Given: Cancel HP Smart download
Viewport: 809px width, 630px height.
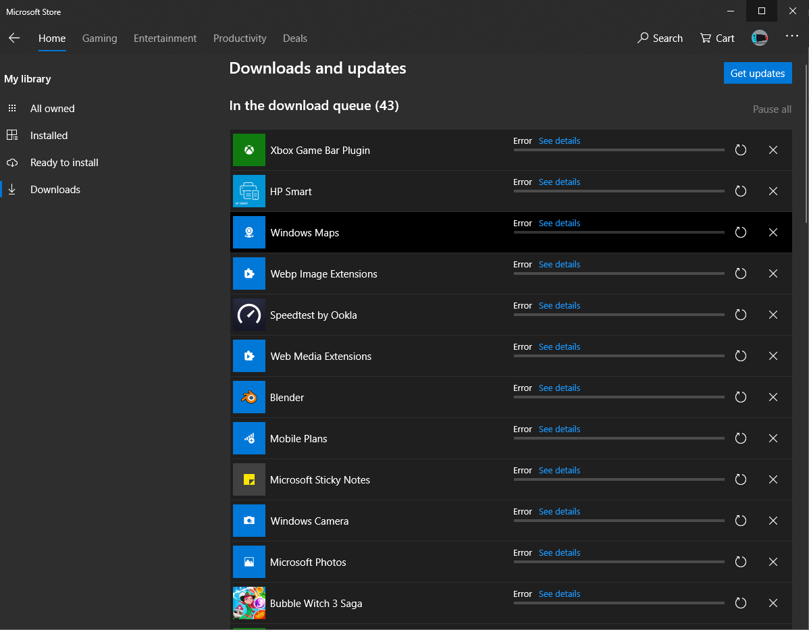Looking at the screenshot, I should pos(773,191).
